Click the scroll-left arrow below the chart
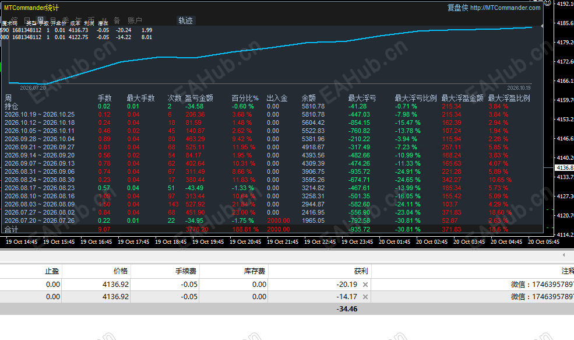Image resolution: width=574 pixels, height=340 pixels. (564, 255)
